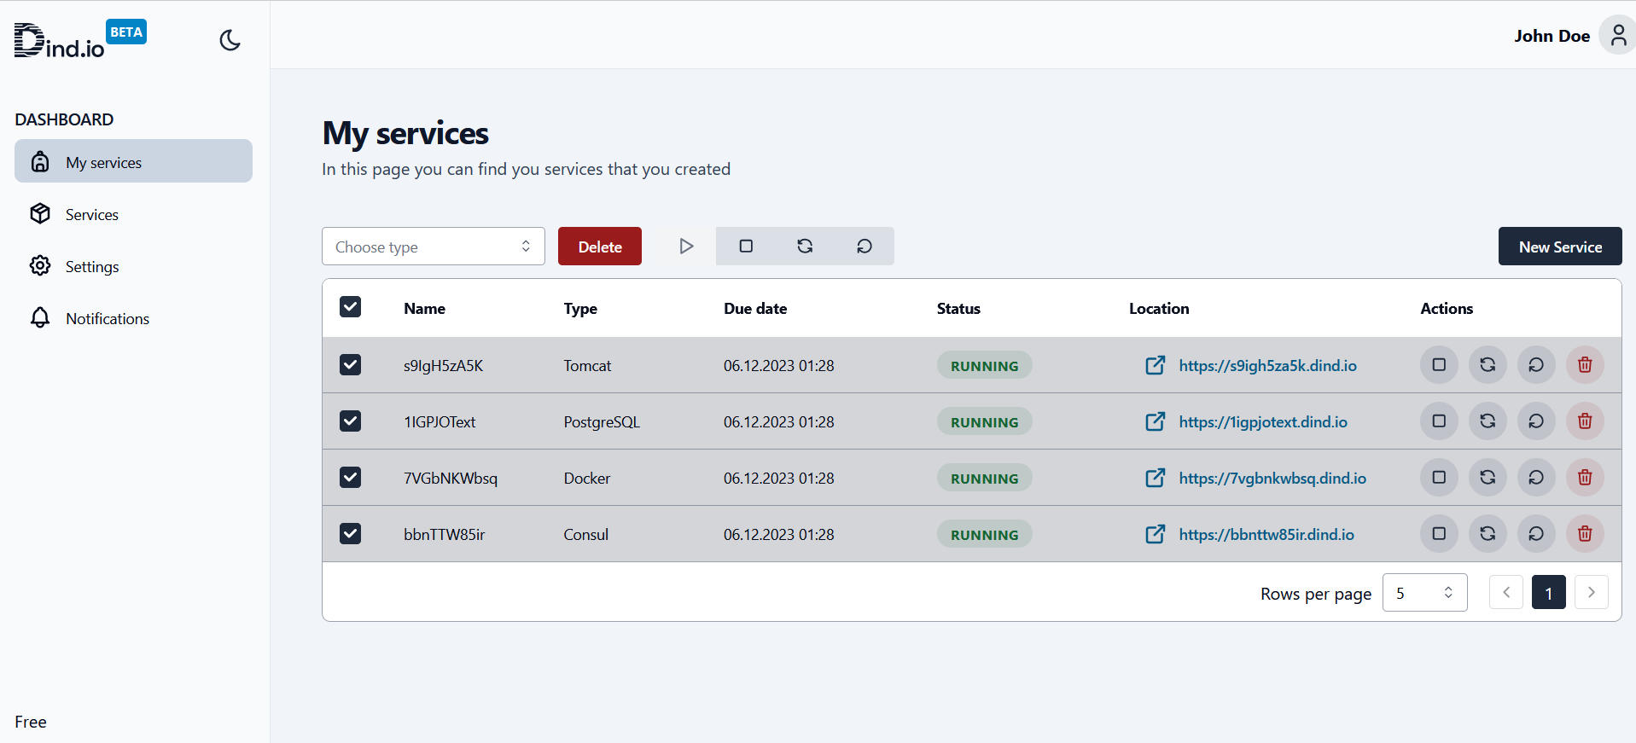1636x743 pixels.
Task: Stop the 1IGPJOText service
Action: (1439, 421)
